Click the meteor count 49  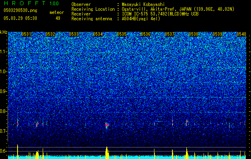58,18
